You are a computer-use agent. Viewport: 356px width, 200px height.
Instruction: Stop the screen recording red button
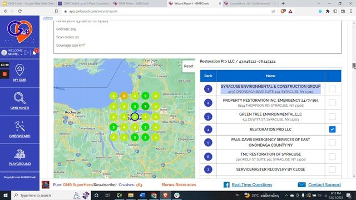pos(4,74)
